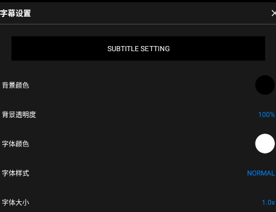Tap the white circle beside 字体颜色
Viewport: 276px width, 212px height.
tap(265, 144)
